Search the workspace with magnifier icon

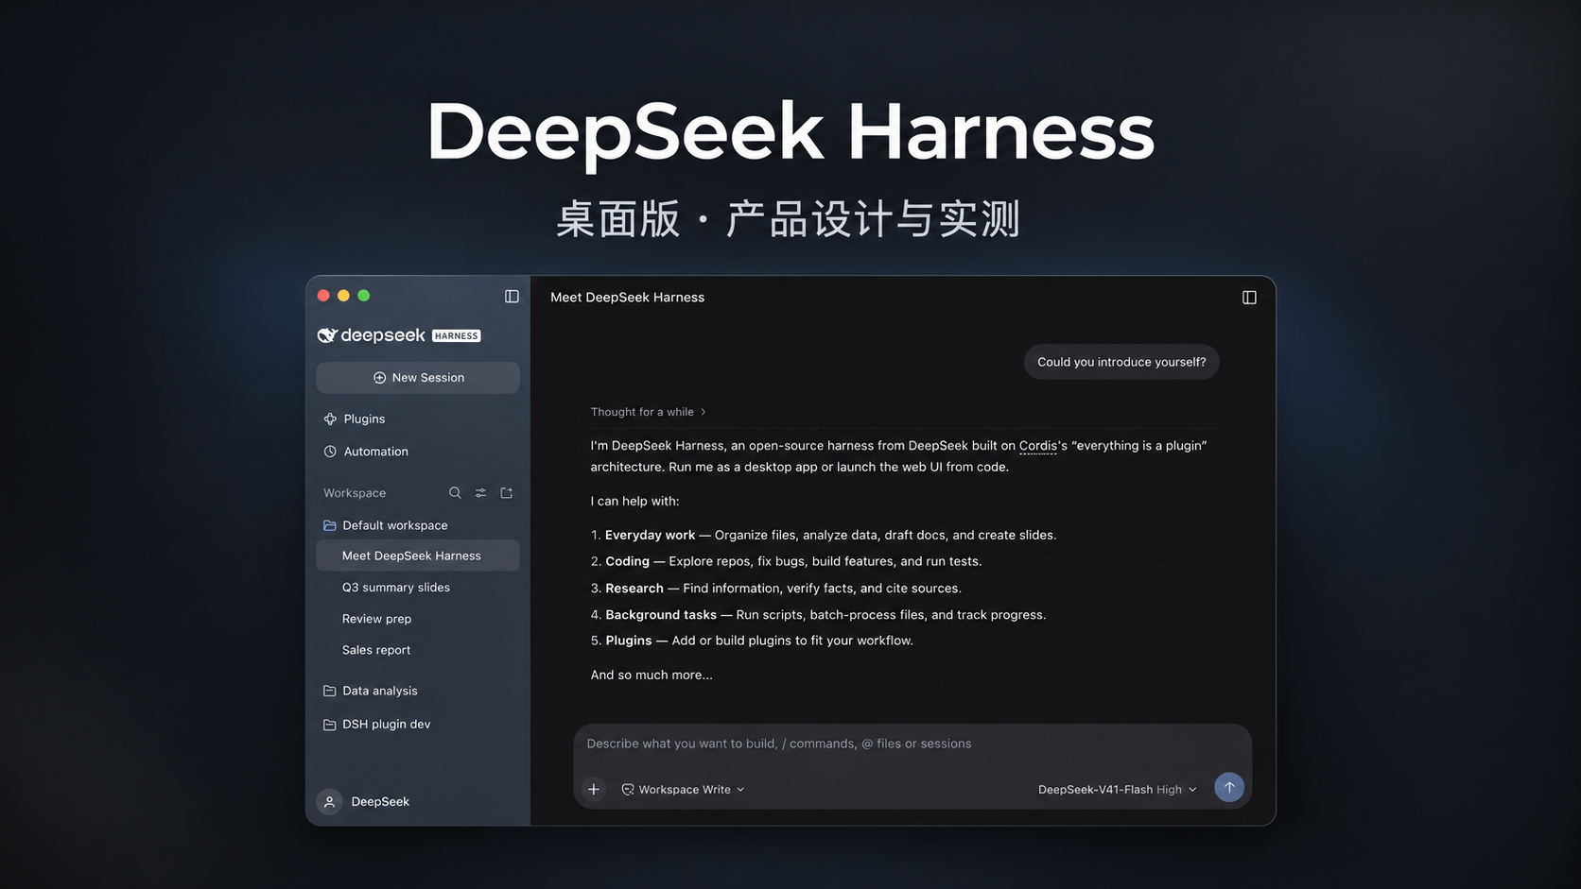pos(455,493)
